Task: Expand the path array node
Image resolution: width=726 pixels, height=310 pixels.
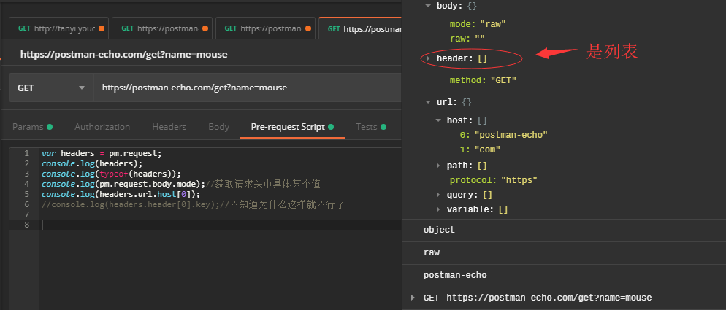Action: (438, 166)
